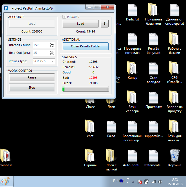
Task: Click the proxies 'Count: 45494' text
Action: point(86,31)
